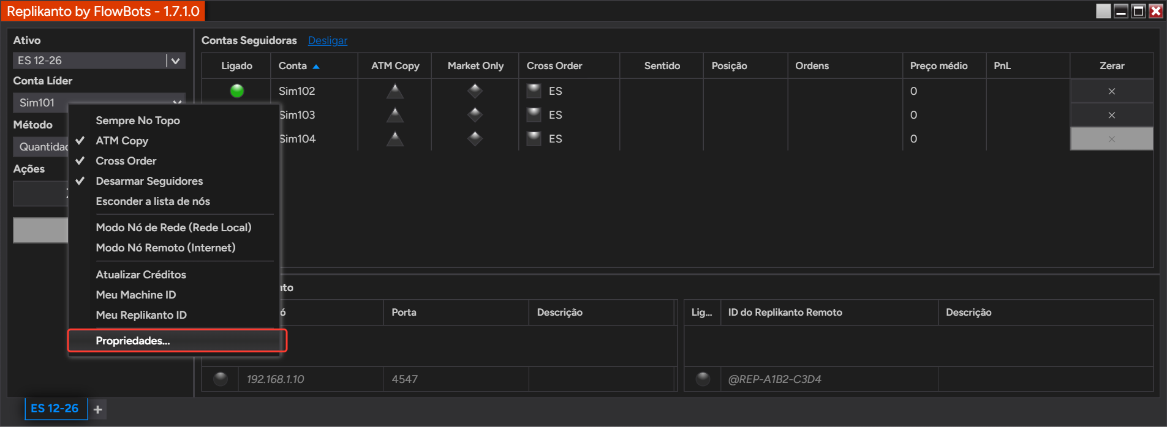Add a new tab with the plus button

coord(98,409)
